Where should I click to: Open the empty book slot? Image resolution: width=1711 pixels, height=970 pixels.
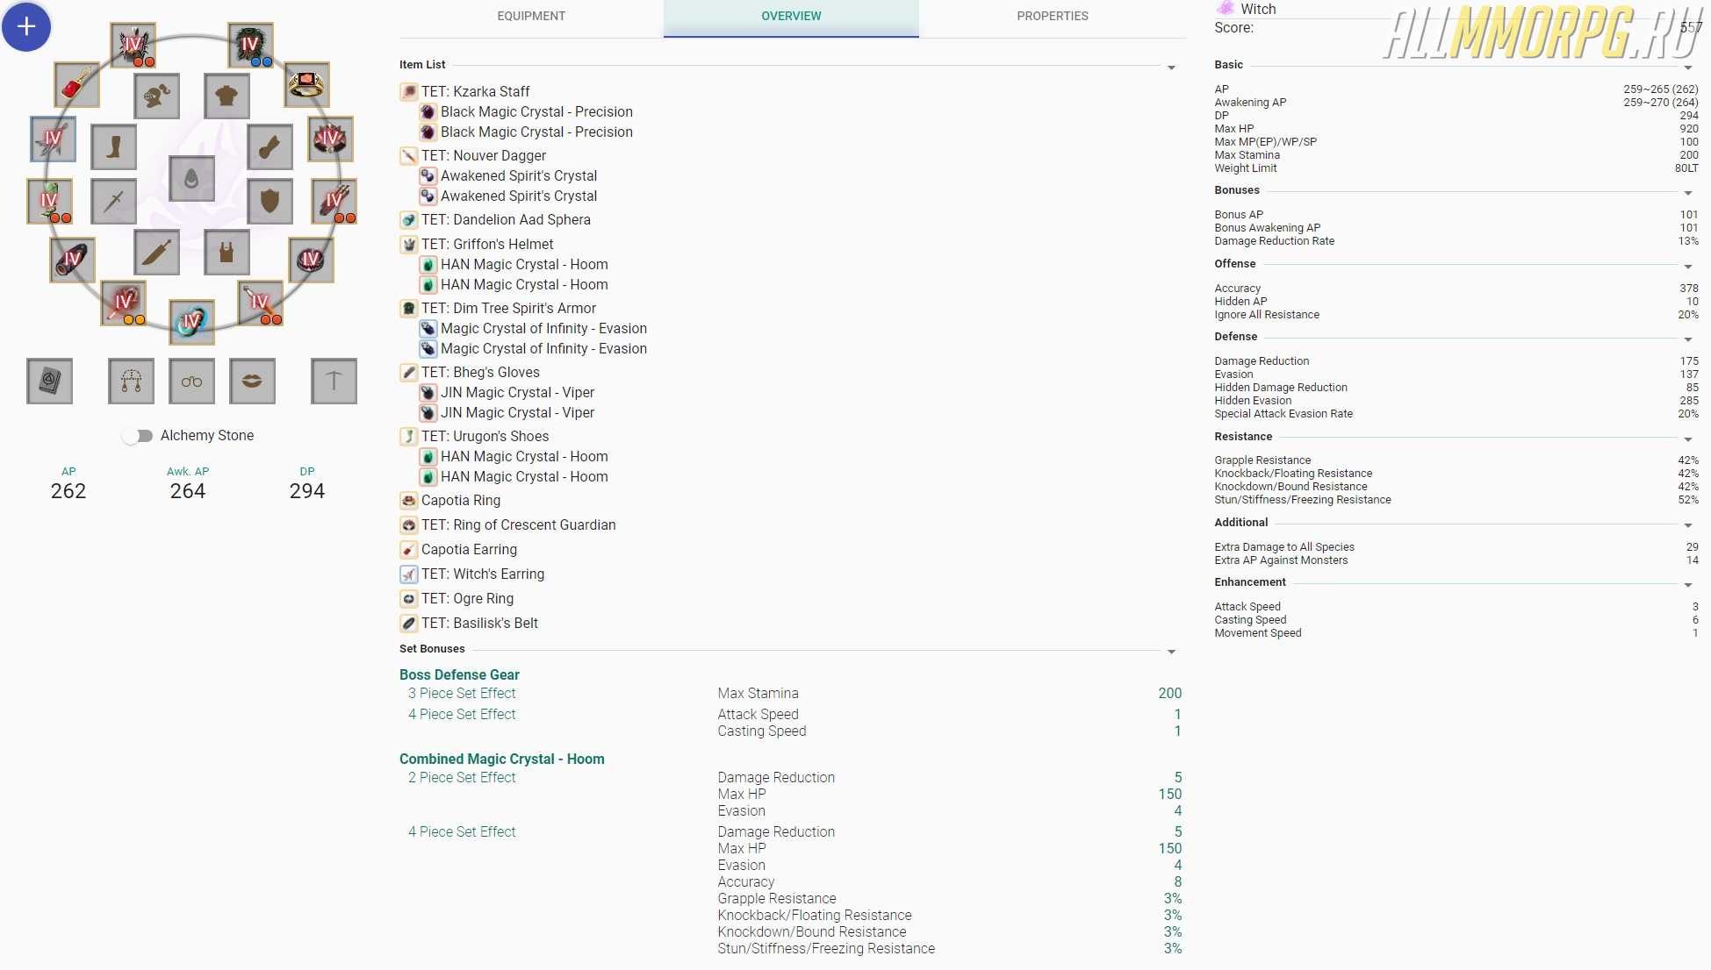point(49,381)
